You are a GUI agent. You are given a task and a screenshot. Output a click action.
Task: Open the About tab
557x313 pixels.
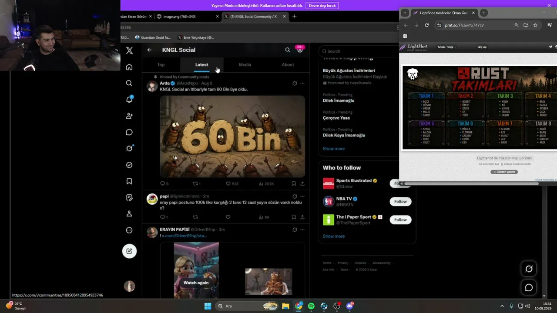(288, 65)
